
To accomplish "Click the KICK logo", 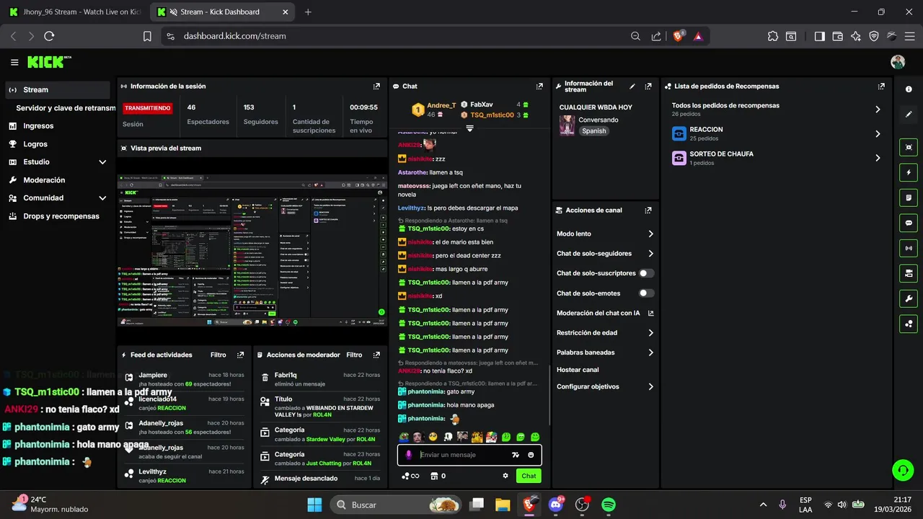I will click(x=49, y=62).
